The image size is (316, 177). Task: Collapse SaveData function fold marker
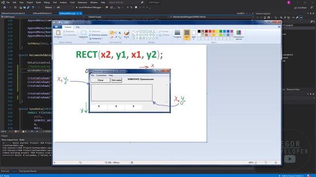pos(20,109)
